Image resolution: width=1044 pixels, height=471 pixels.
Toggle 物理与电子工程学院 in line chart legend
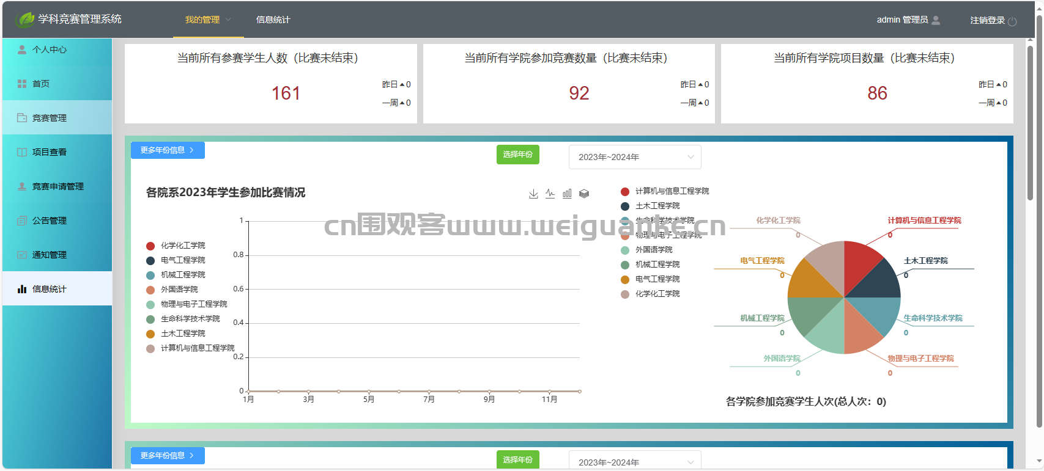(x=187, y=304)
